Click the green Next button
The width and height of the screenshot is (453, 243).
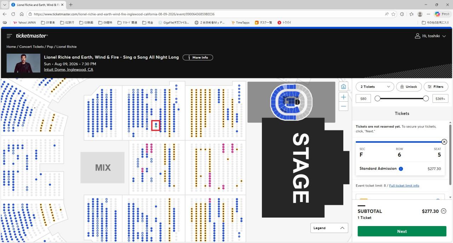pyautogui.click(x=402, y=231)
